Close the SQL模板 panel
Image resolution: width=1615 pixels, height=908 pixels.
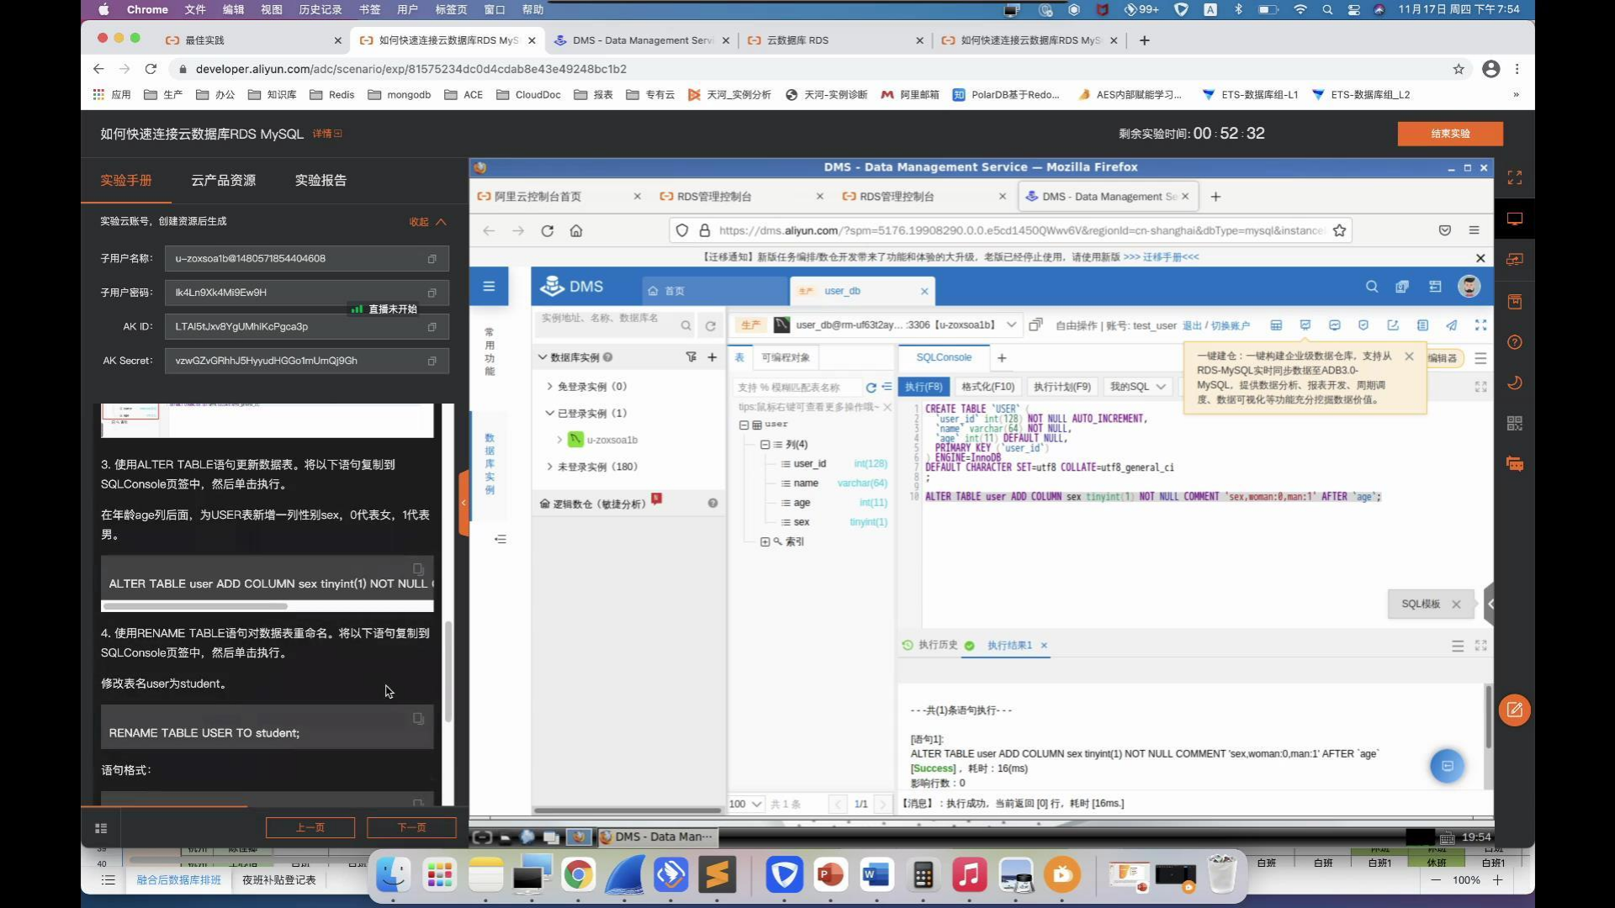pyautogui.click(x=1456, y=604)
